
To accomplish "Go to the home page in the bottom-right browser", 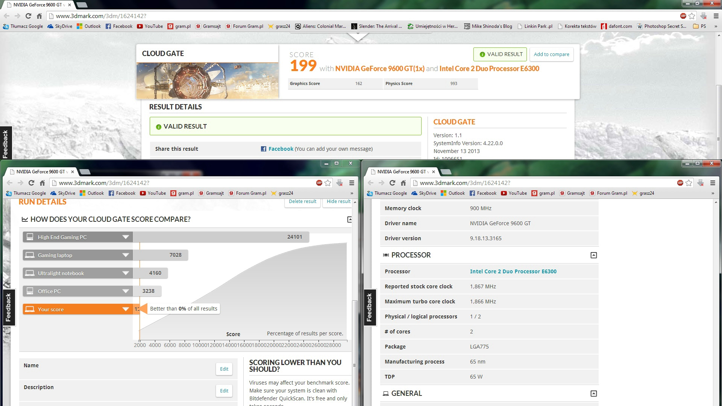I will 403,183.
